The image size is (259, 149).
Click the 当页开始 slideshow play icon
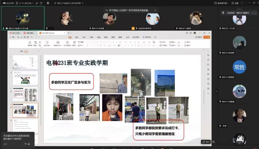pos(47,42)
